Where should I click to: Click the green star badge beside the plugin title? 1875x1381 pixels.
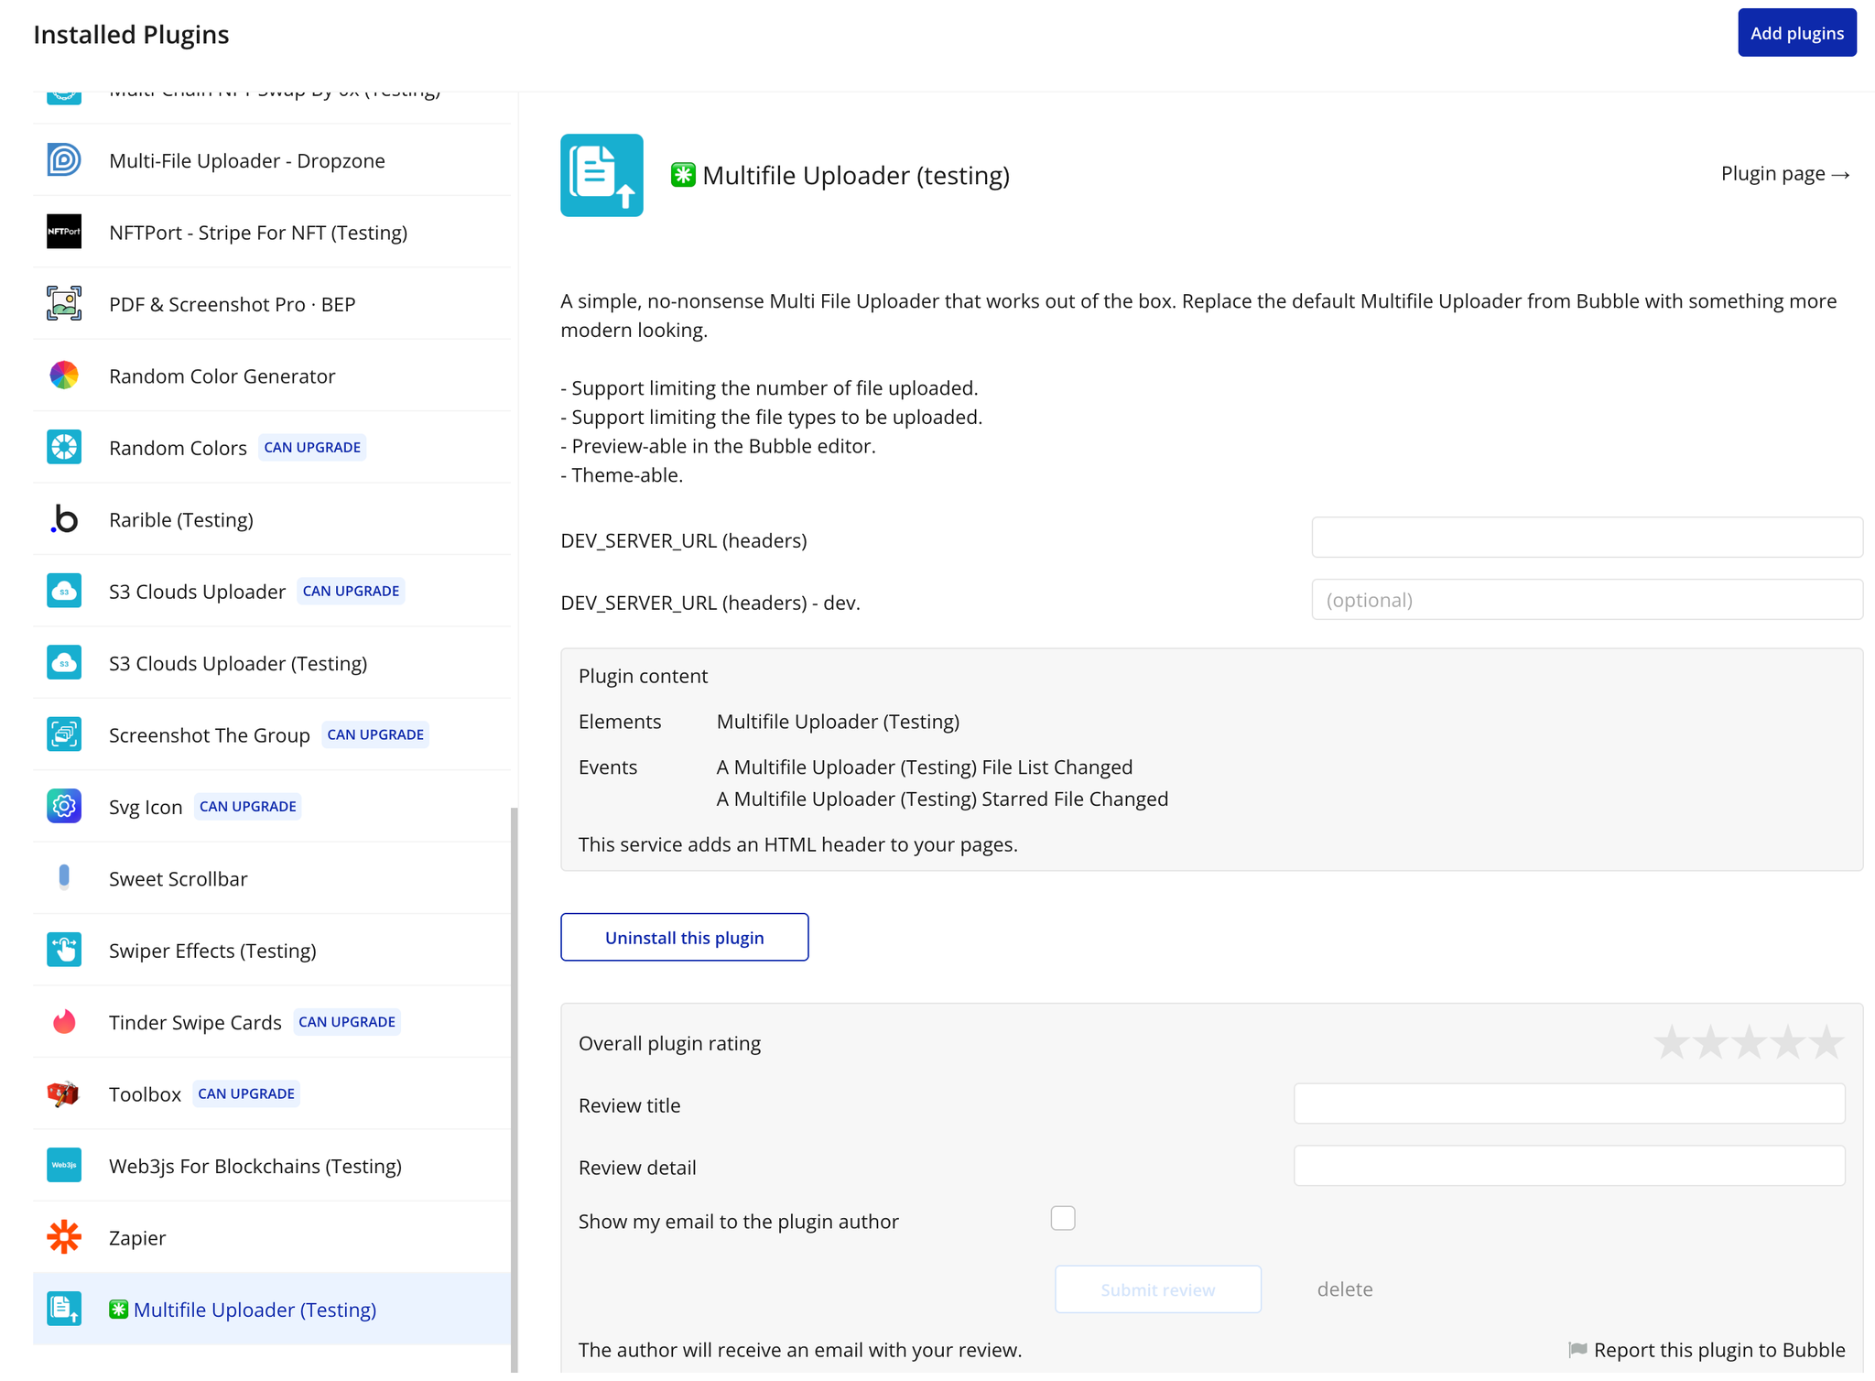(x=683, y=174)
